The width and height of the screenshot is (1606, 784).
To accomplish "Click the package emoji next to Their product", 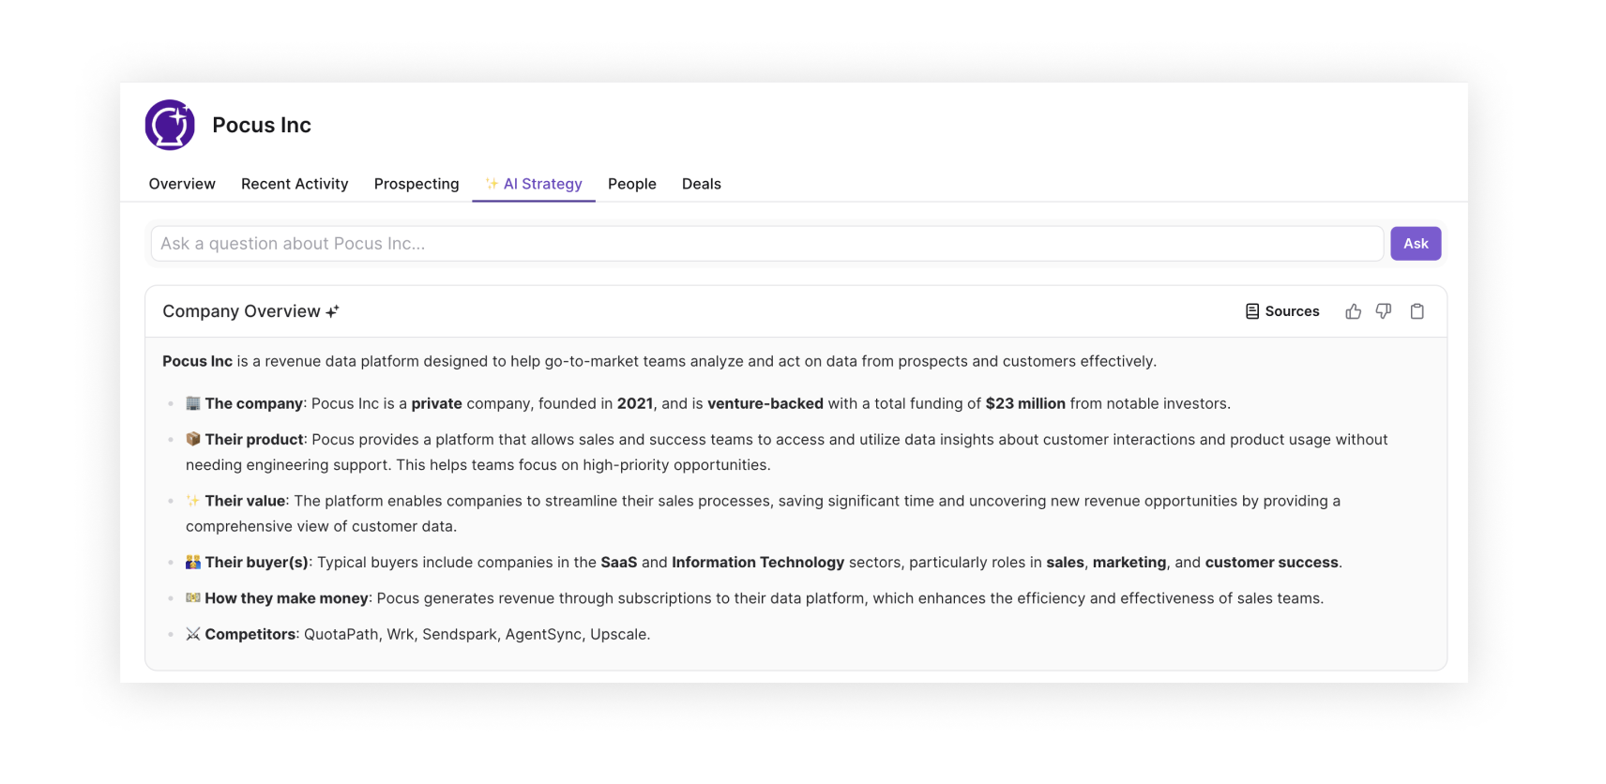I will click(x=193, y=439).
